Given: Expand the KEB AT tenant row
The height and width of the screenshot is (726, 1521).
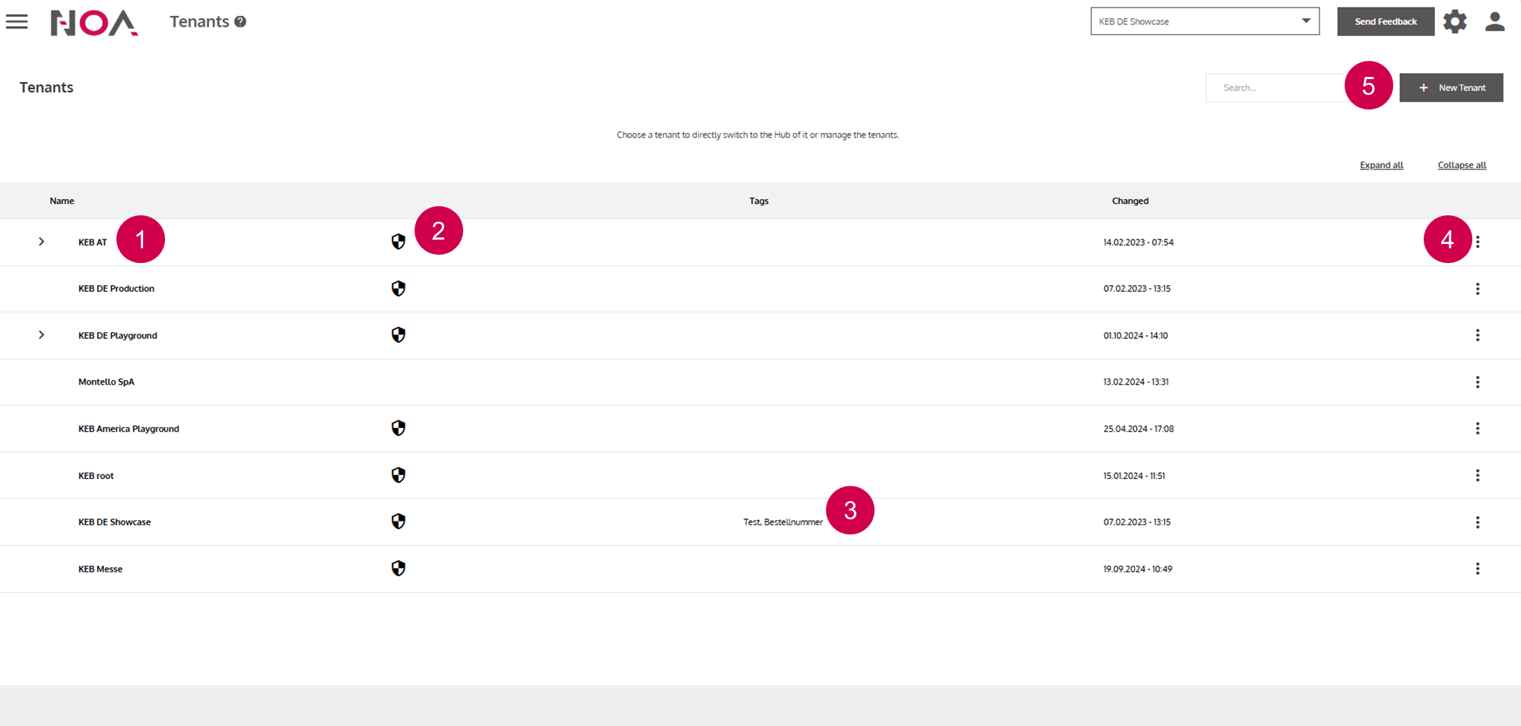Looking at the screenshot, I should (42, 242).
